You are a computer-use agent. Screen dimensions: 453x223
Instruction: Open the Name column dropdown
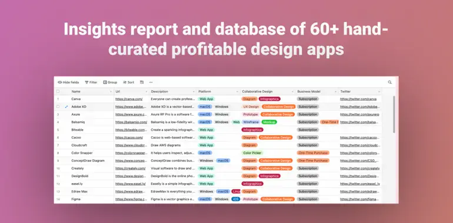click(111, 92)
